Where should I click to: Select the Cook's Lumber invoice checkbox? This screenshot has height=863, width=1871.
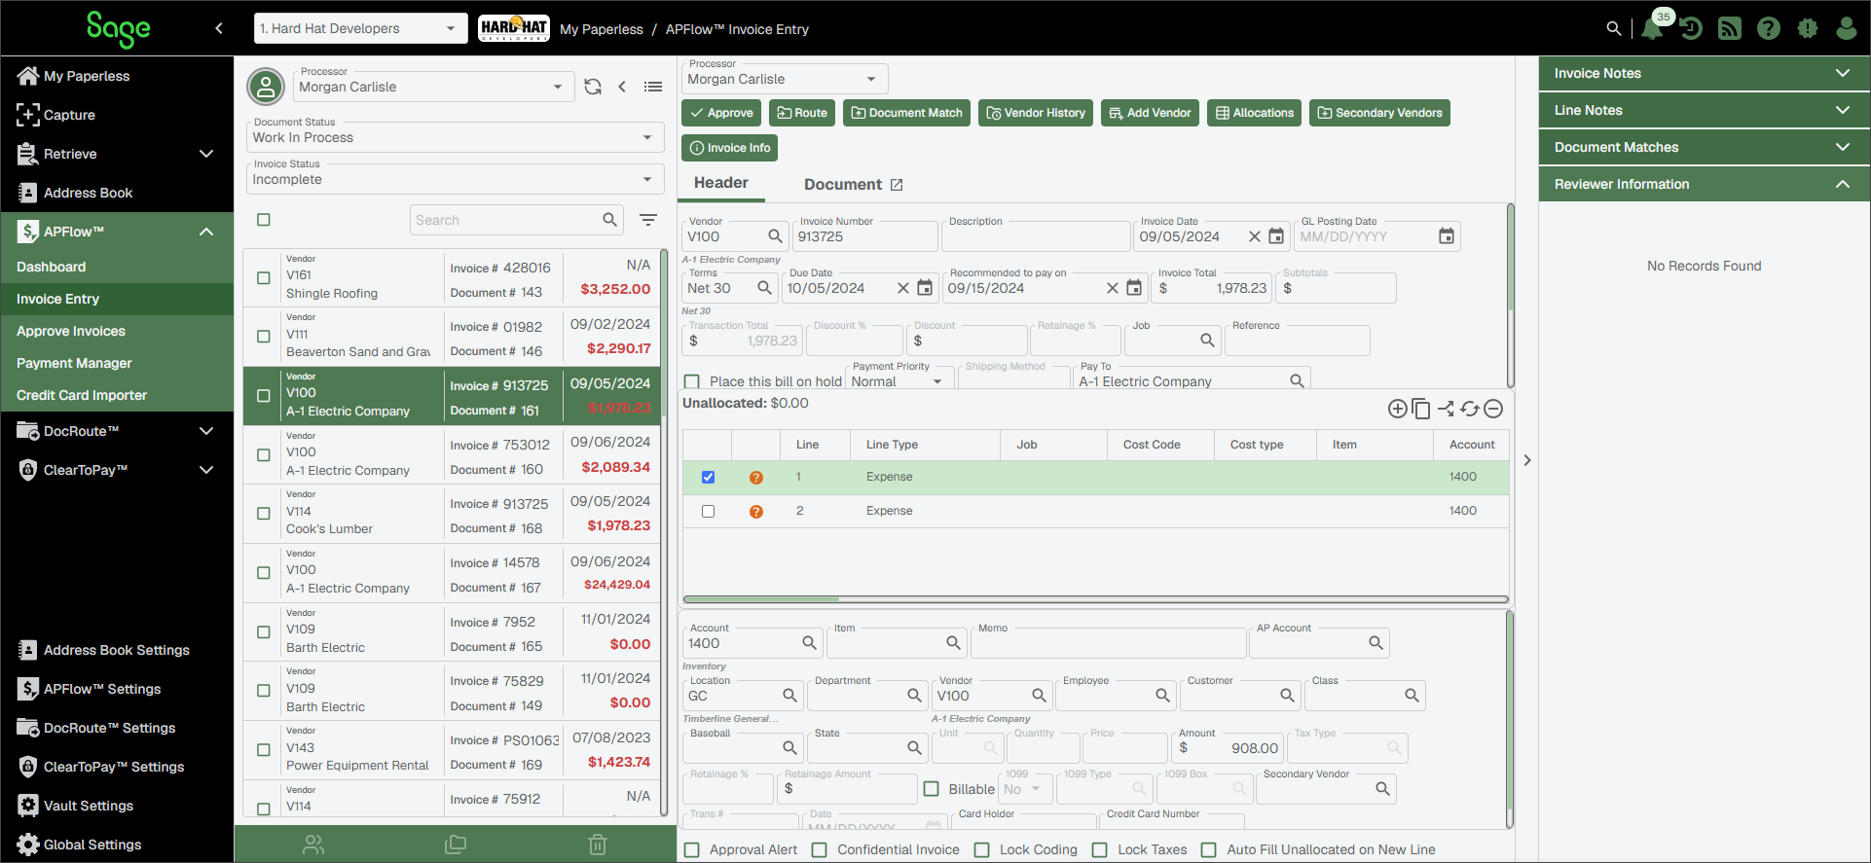click(x=264, y=514)
